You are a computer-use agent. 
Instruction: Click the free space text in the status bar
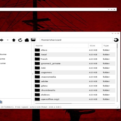pos(38,107)
